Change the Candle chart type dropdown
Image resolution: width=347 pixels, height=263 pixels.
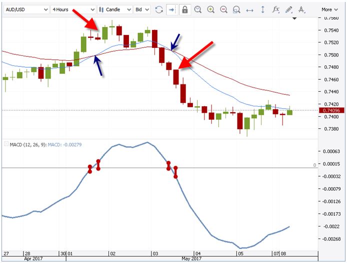[115, 9]
